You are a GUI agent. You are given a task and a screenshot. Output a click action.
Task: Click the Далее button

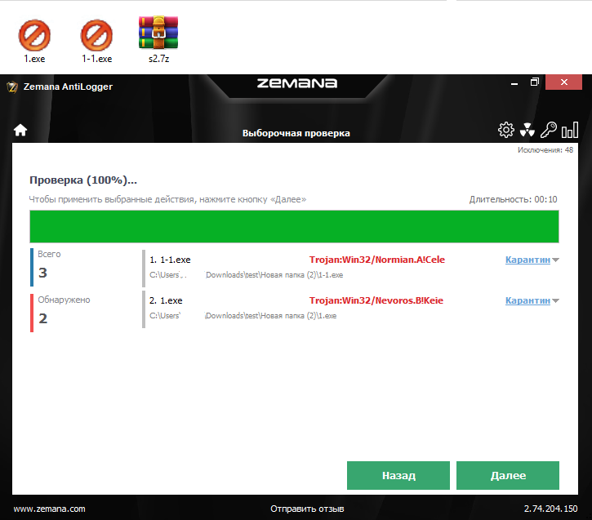coord(508,475)
